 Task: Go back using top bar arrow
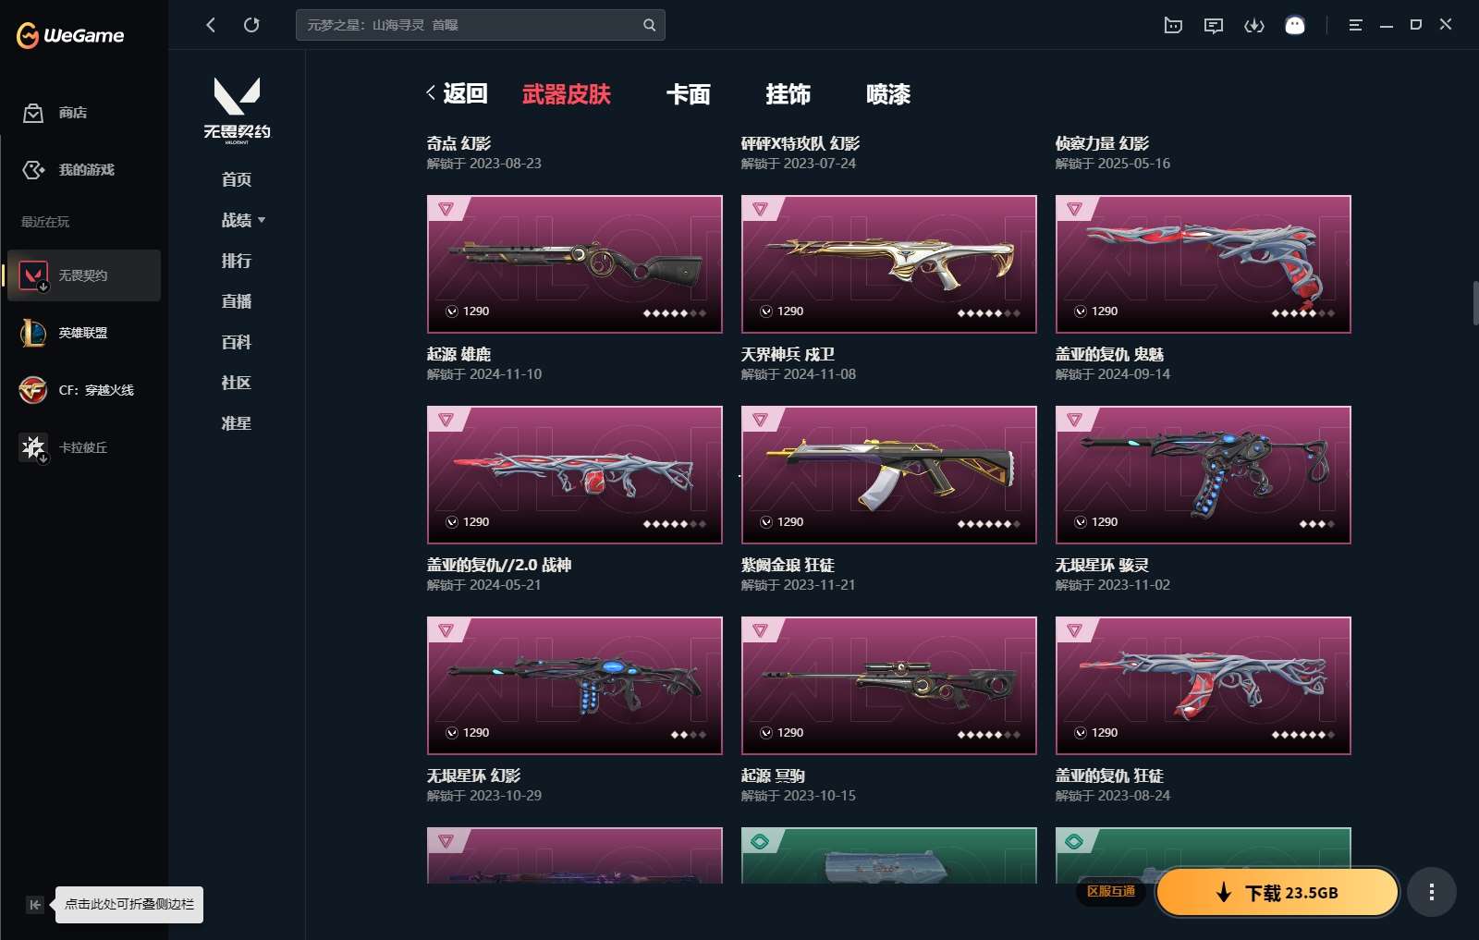(x=211, y=25)
